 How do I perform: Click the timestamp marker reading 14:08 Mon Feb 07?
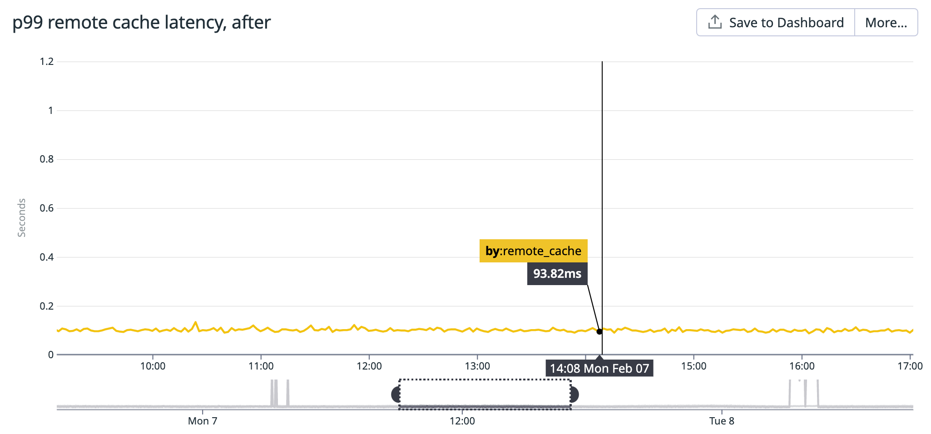tap(599, 369)
